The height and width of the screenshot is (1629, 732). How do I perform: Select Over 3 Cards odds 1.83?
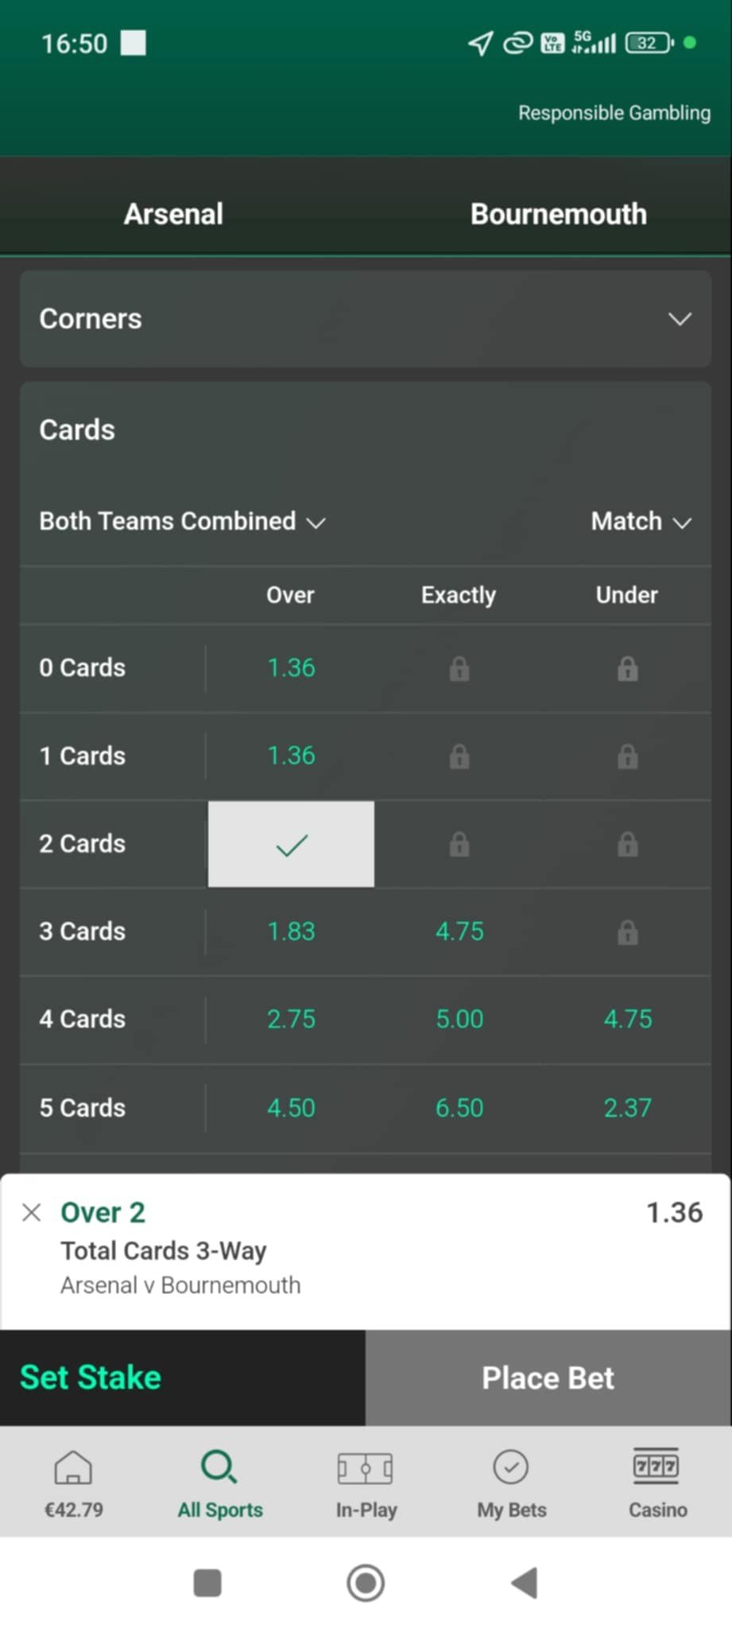click(x=291, y=931)
